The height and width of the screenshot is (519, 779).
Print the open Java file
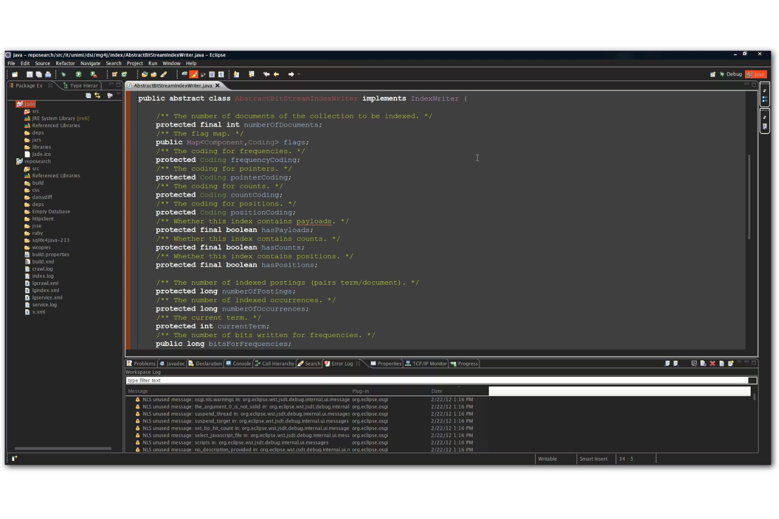(48, 74)
